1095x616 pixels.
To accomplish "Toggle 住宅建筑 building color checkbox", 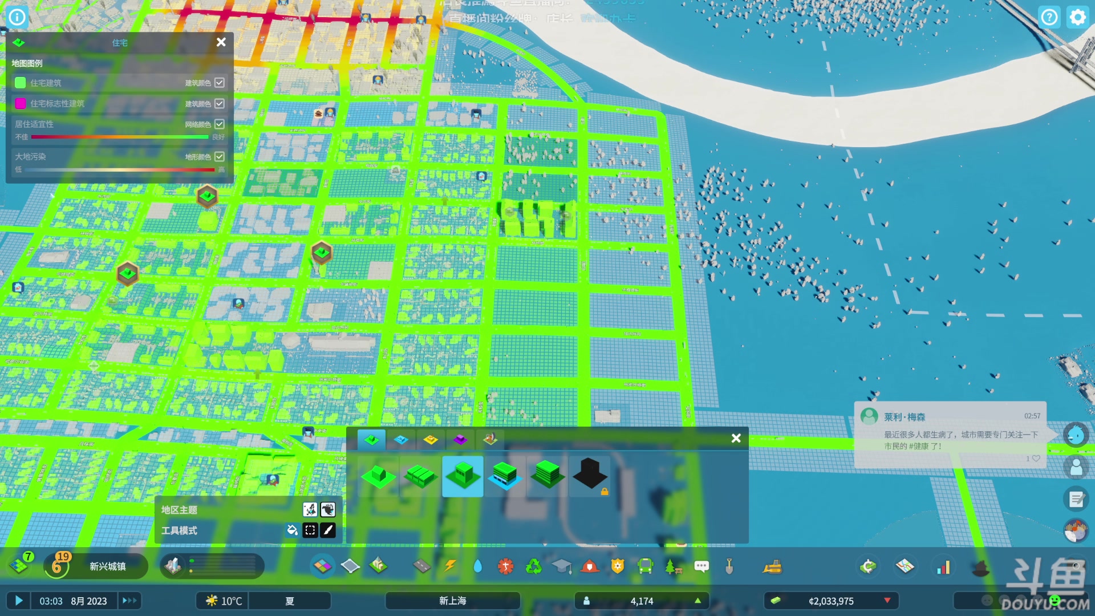I will click(x=220, y=83).
